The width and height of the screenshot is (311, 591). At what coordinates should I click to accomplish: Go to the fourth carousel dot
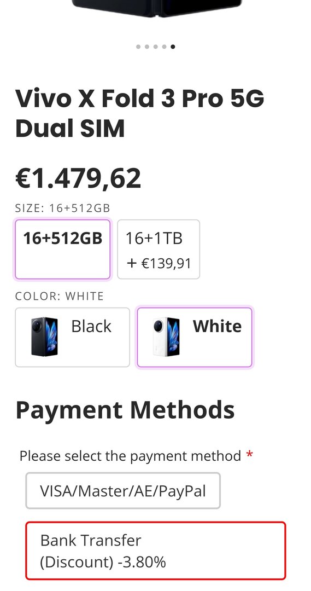pos(164,47)
